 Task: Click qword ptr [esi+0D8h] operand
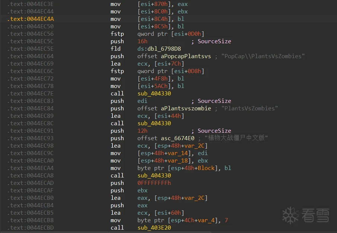(171, 71)
